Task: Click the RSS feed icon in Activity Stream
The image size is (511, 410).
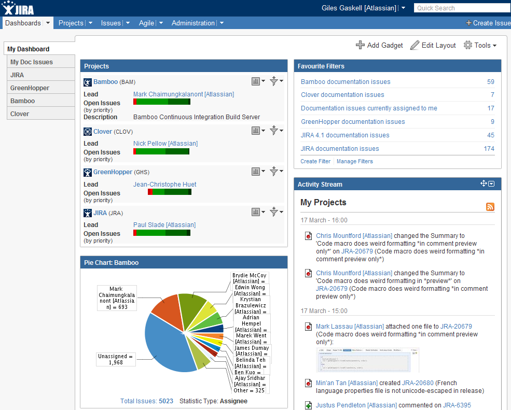Action: [490, 207]
